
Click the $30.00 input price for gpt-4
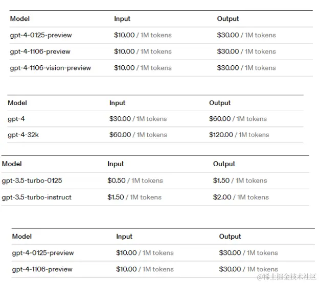pyautogui.click(x=120, y=119)
